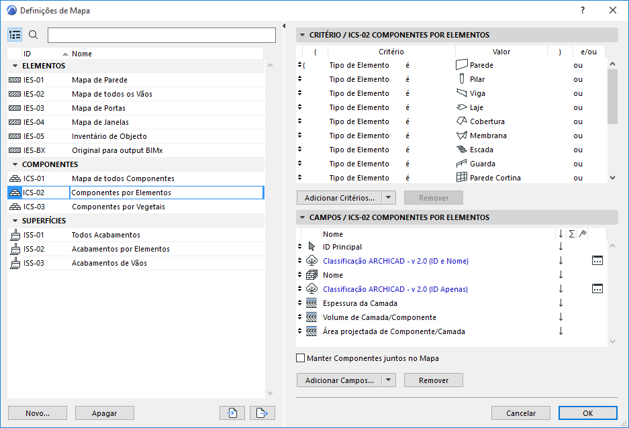Click the tree view toggle icon
Screen dimensions: 629x428
coord(15,35)
